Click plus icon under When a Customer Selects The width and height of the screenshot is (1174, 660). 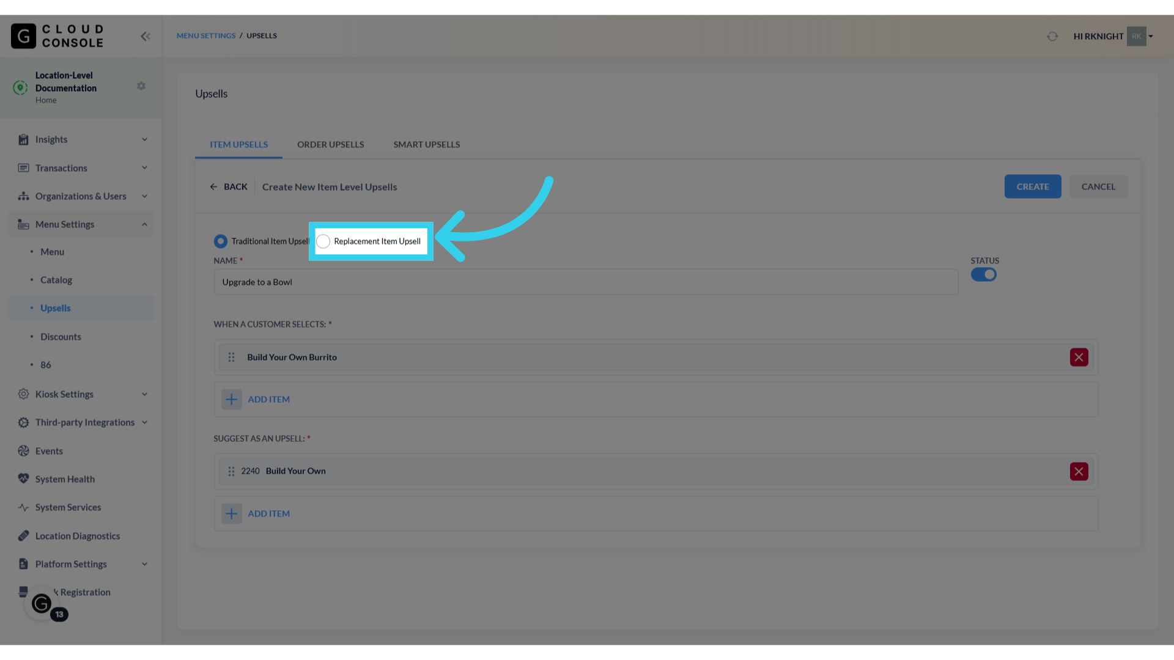pyautogui.click(x=231, y=400)
